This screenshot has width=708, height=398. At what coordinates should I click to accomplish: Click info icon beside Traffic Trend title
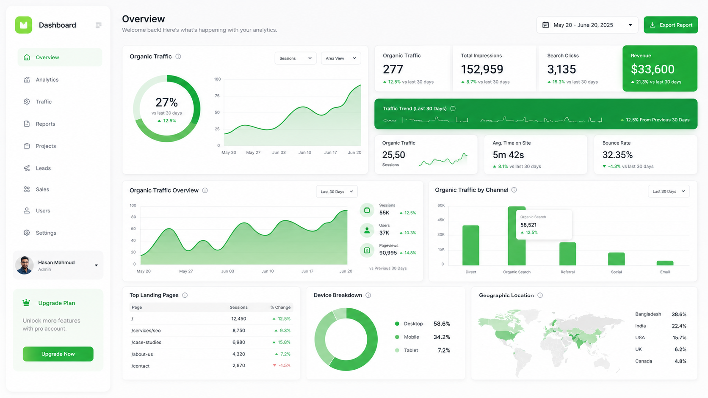(453, 109)
